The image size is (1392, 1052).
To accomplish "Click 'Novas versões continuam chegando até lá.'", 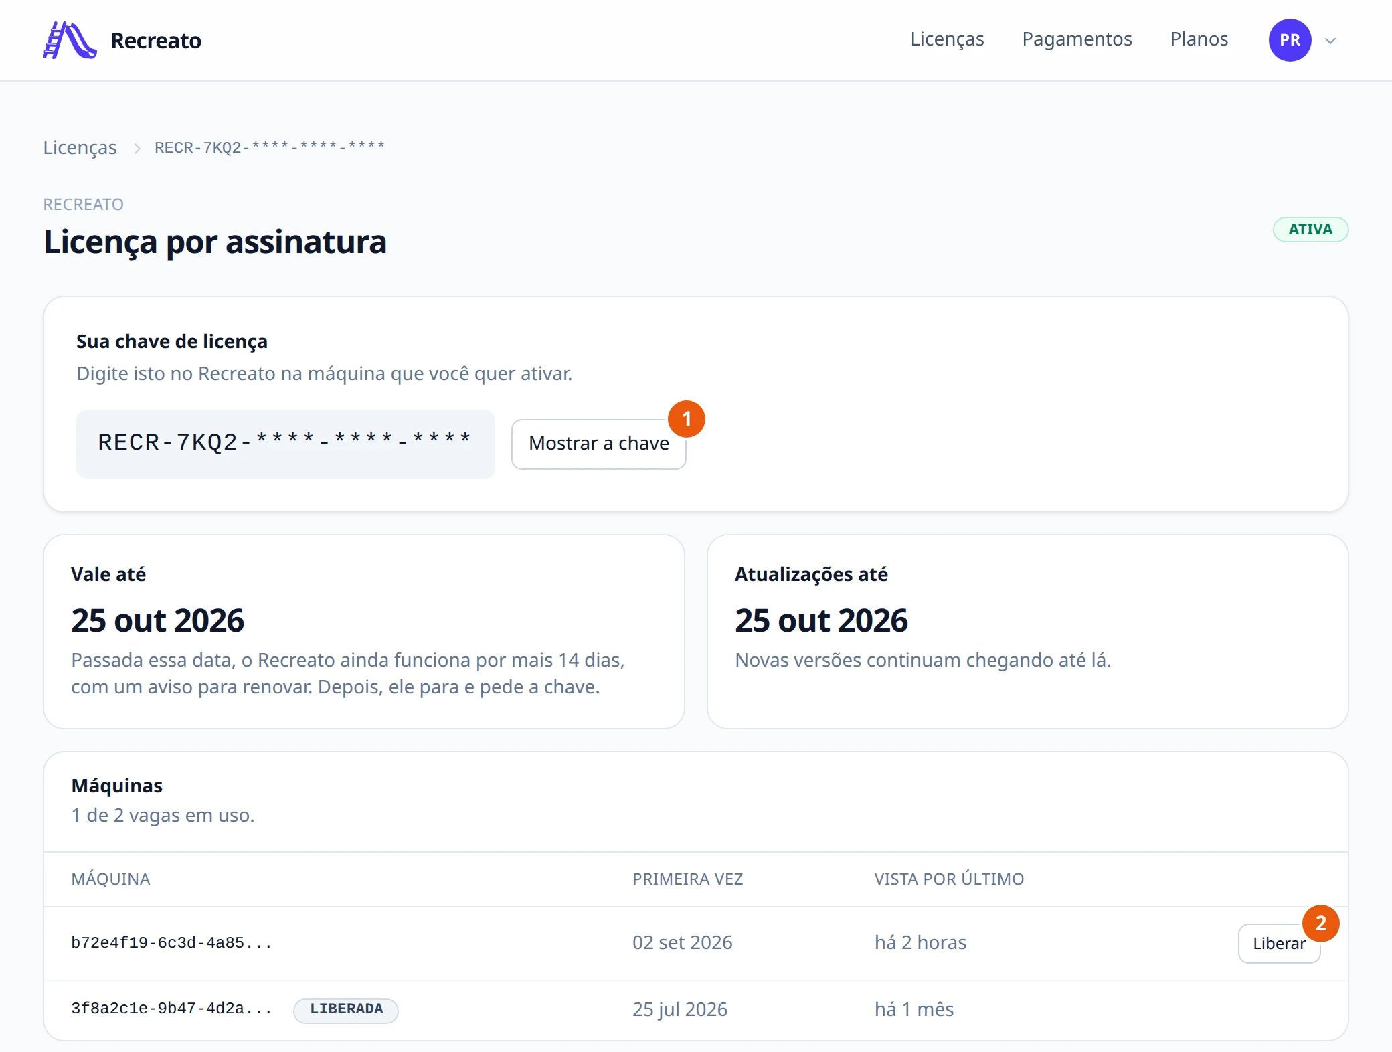I will (922, 661).
